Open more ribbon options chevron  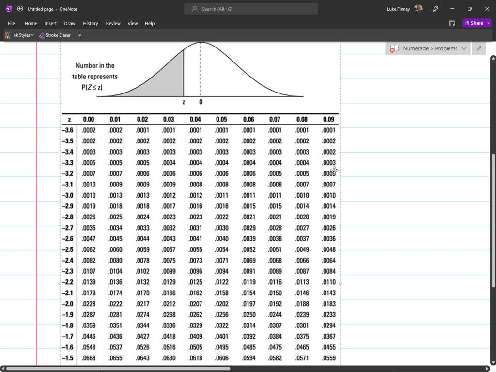click(79, 35)
